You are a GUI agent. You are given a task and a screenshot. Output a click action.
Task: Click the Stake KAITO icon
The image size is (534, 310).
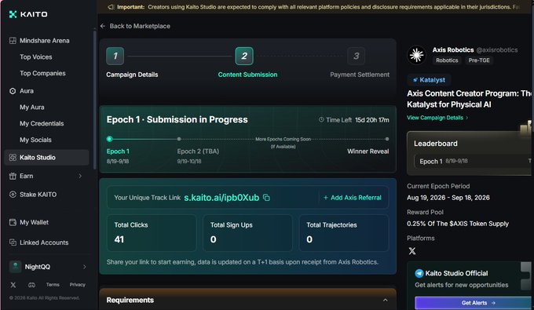coord(13,195)
